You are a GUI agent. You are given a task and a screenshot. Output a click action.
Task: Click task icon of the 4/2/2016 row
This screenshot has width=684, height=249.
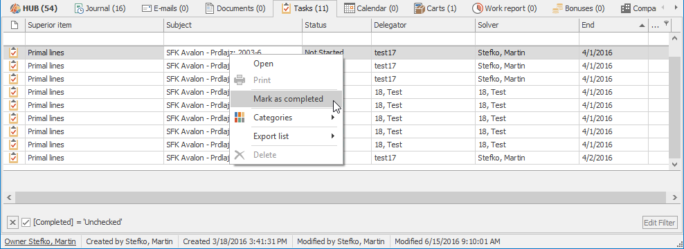(x=14, y=158)
